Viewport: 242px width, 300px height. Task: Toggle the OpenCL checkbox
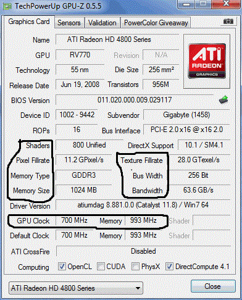pyautogui.click(x=62, y=267)
